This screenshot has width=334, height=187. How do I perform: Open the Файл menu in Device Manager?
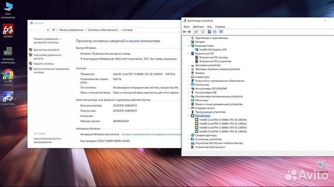(x=186, y=27)
